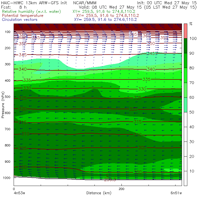The image size is (198, 198).
Task: Select the blue 'XY= 259.5, 91.6 to 274.6,110.2' line
Action: [x=106, y=20]
